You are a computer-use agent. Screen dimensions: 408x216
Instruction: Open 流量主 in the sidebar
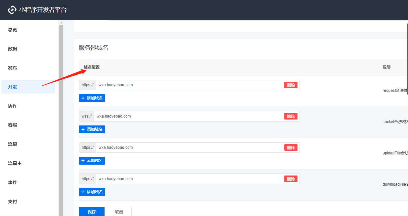(x=15, y=163)
